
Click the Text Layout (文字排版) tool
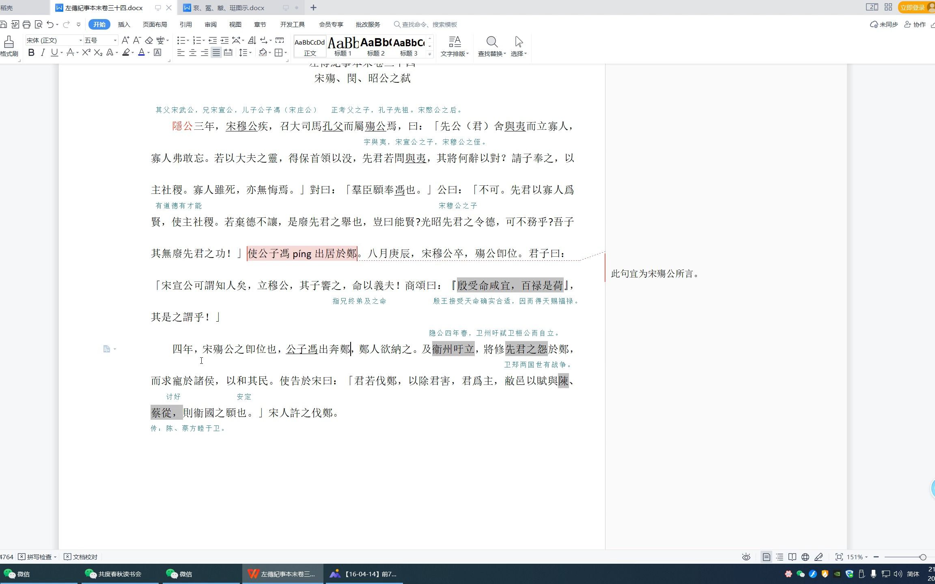pyautogui.click(x=455, y=47)
